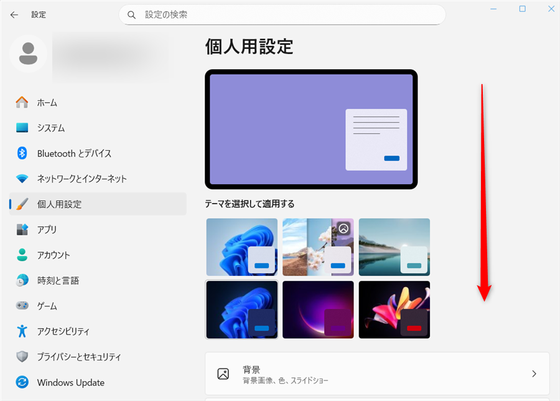Viewport: 560px width, 401px height.
Task: Select the dark Windows theme
Action: click(241, 309)
